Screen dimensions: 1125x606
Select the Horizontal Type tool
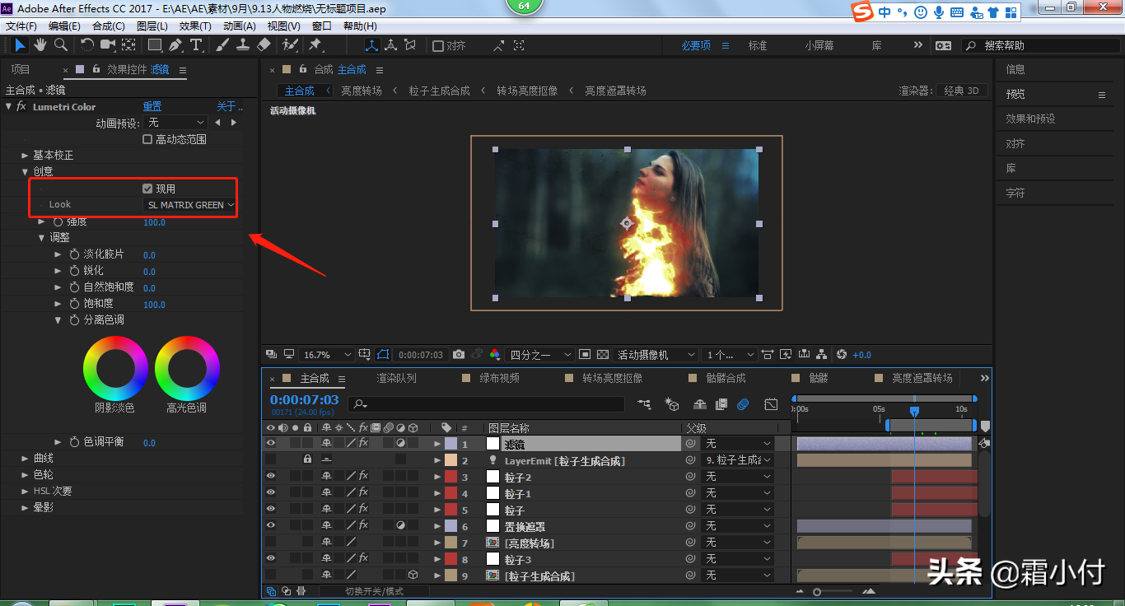196,45
